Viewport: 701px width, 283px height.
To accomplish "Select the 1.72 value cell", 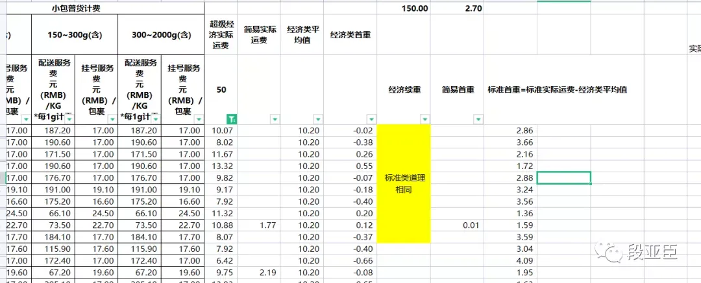I will [511, 166].
